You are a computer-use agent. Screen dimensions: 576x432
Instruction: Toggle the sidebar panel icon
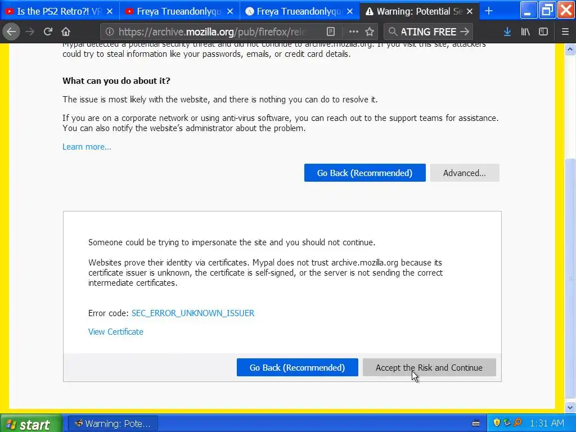click(543, 31)
